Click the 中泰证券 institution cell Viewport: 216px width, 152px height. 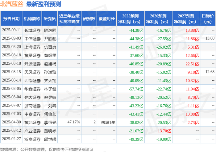[x=32, y=114]
